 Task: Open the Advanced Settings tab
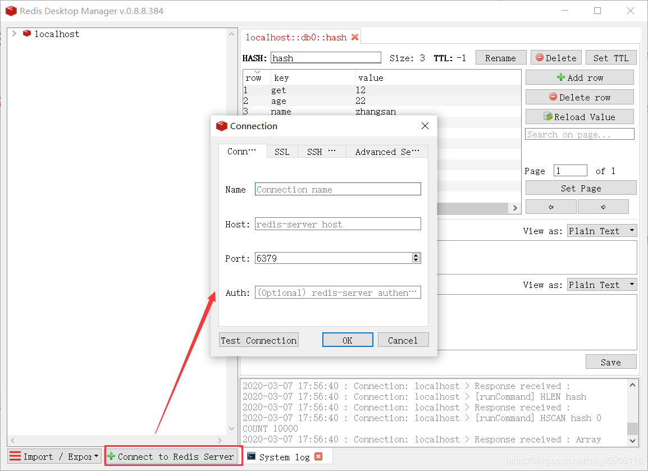(x=387, y=152)
